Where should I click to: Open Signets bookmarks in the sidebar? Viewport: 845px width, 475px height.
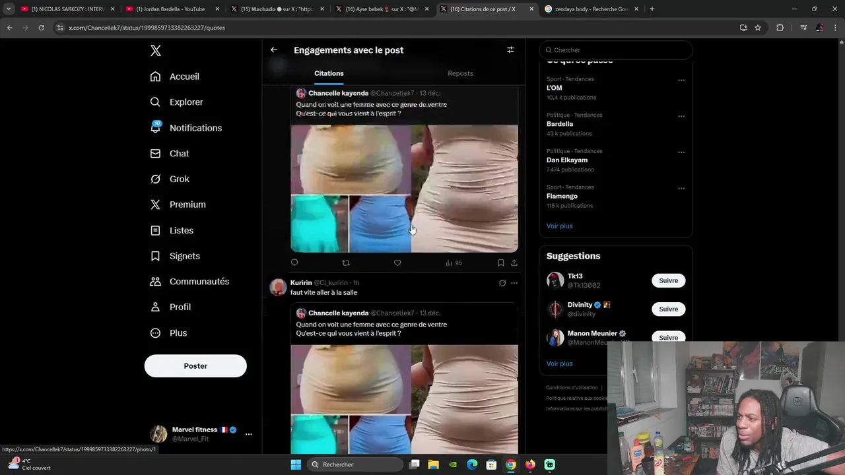pos(175,256)
